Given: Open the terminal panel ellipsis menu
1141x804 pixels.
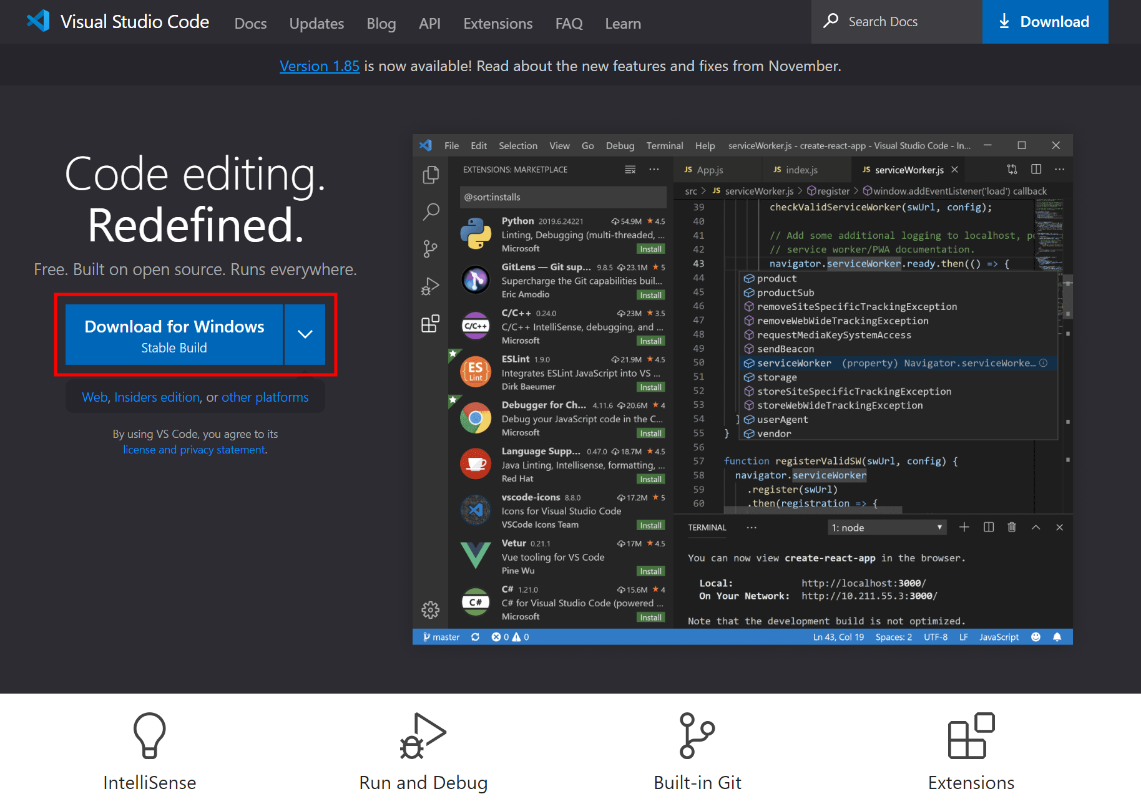Looking at the screenshot, I should pyautogui.click(x=752, y=528).
